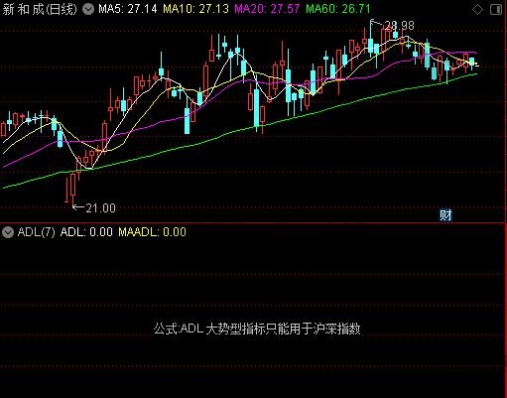Select the yellow MAADL: 0.00 value label
The width and height of the screenshot is (507, 398).
152,232
